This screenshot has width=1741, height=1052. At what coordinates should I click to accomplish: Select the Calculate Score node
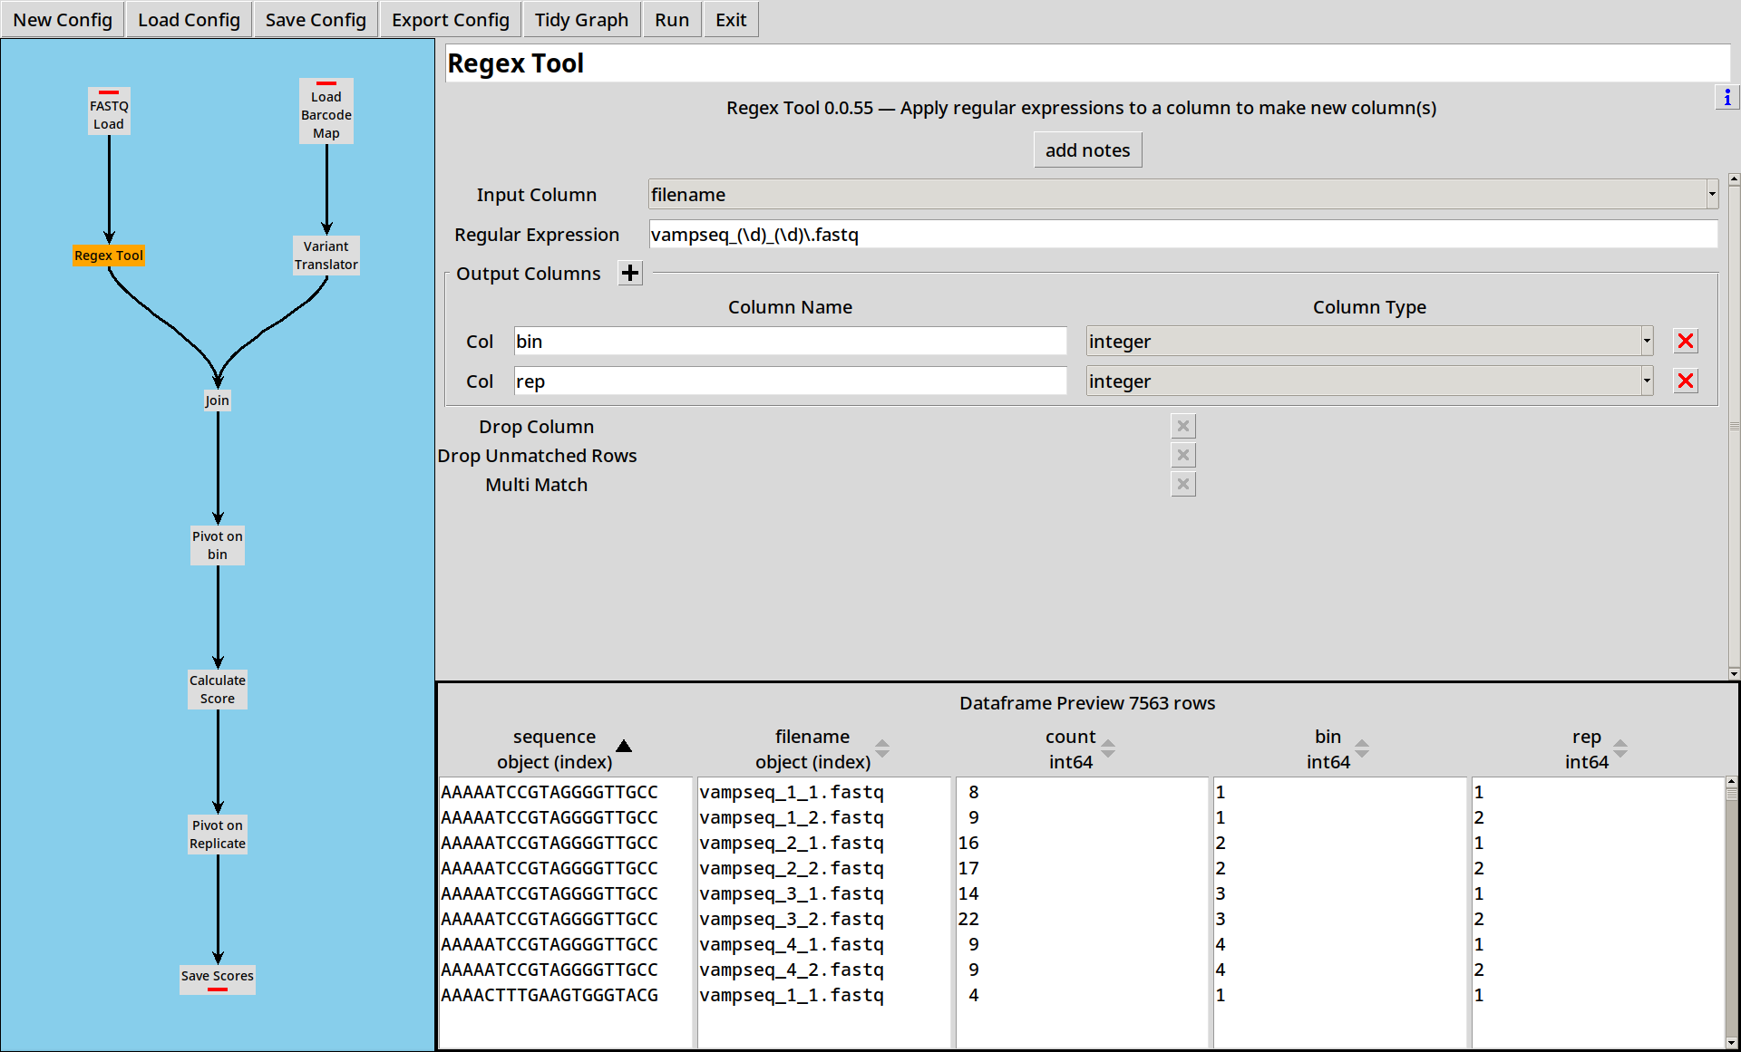(x=218, y=690)
